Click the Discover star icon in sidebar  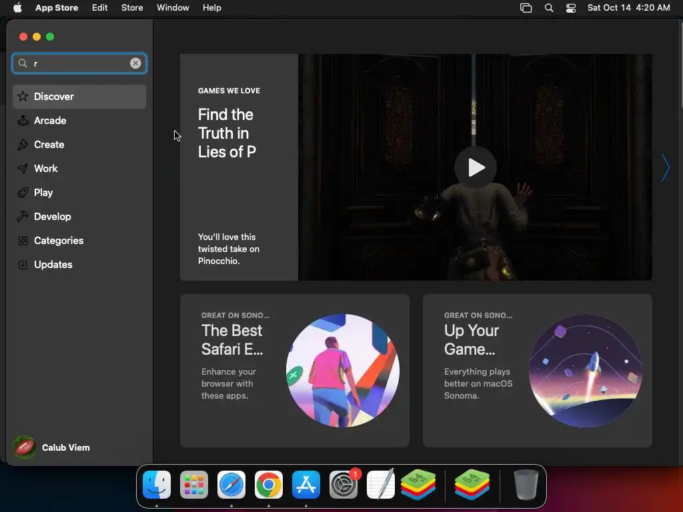pos(23,96)
